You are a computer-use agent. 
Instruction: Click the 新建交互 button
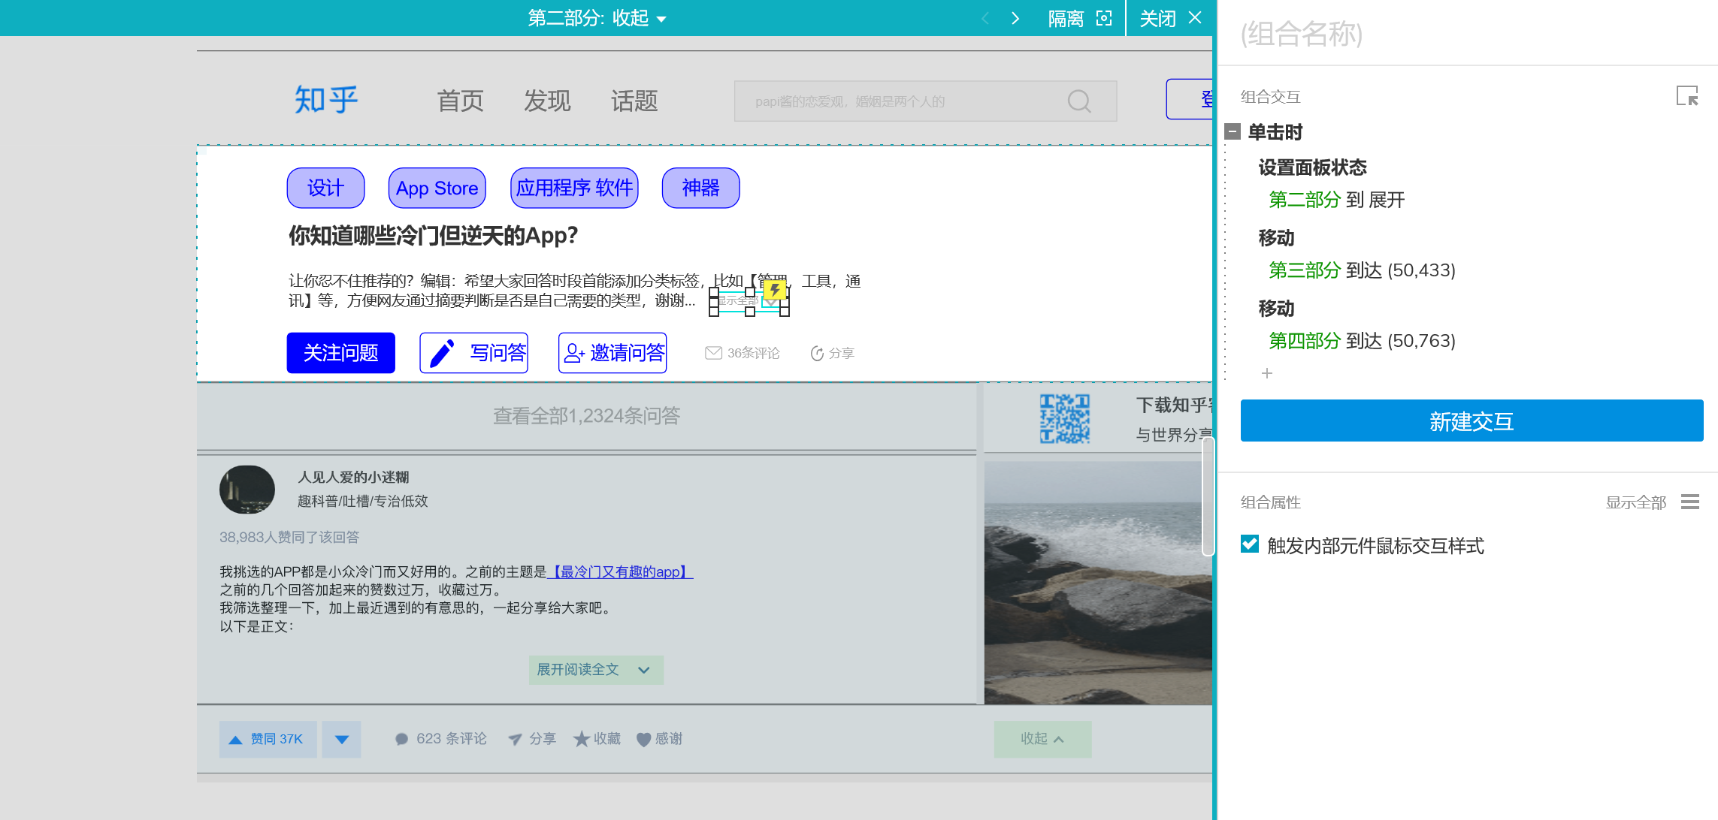pos(1471,421)
